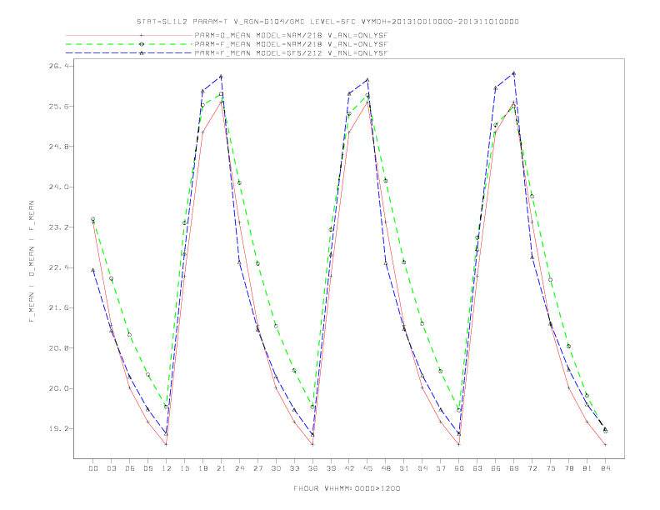This screenshot has width=660, height=510.
Task: Click y-axis tick label 24.8
Action: [58, 147]
